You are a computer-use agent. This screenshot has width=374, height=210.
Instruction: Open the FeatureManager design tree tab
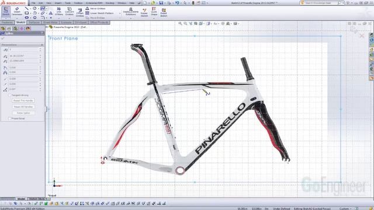(x=3, y=29)
